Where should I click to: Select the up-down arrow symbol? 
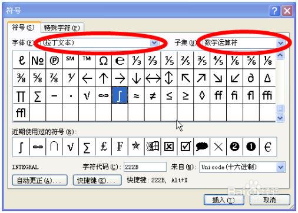pyautogui.click(x=169, y=78)
